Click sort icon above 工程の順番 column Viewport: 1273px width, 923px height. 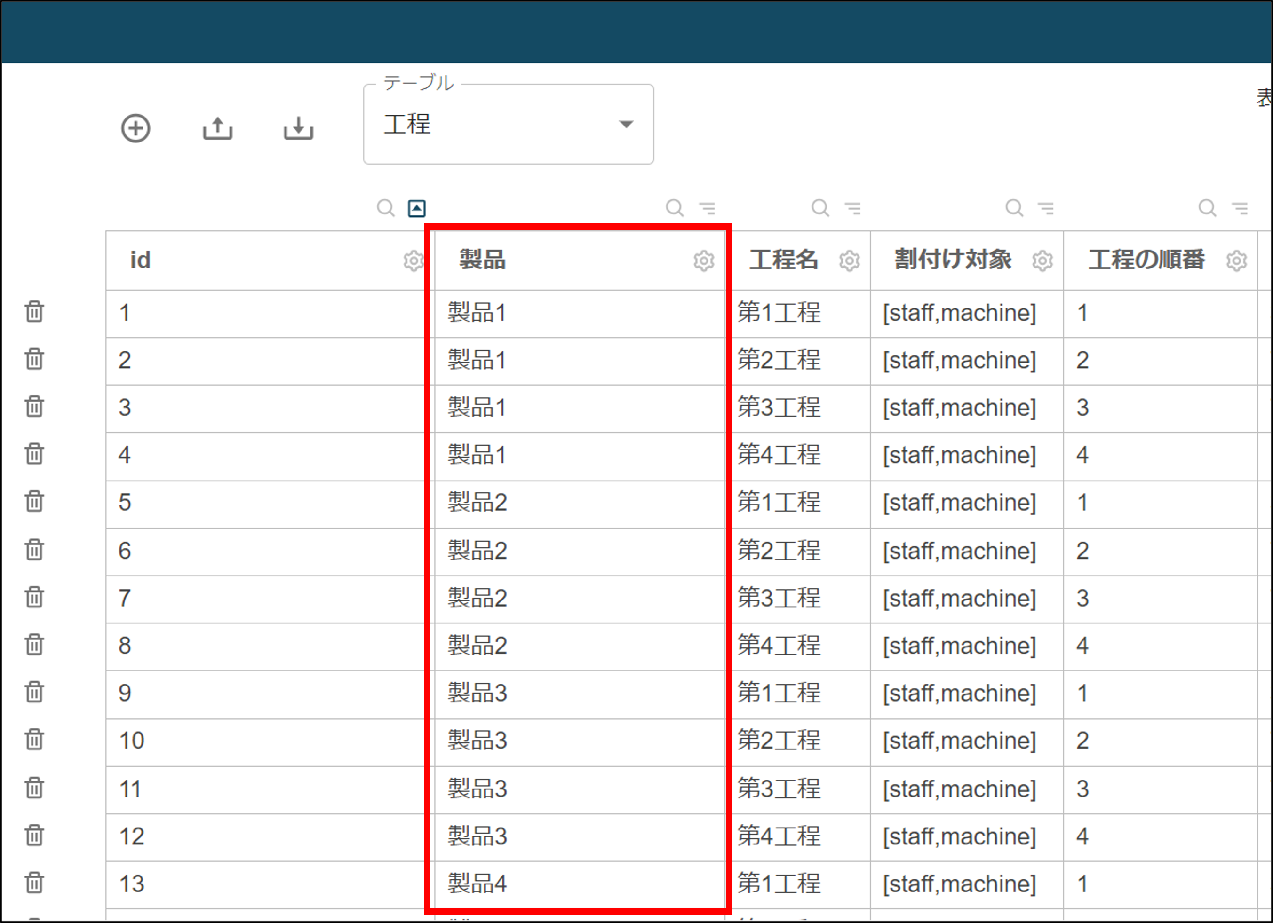point(1240,208)
